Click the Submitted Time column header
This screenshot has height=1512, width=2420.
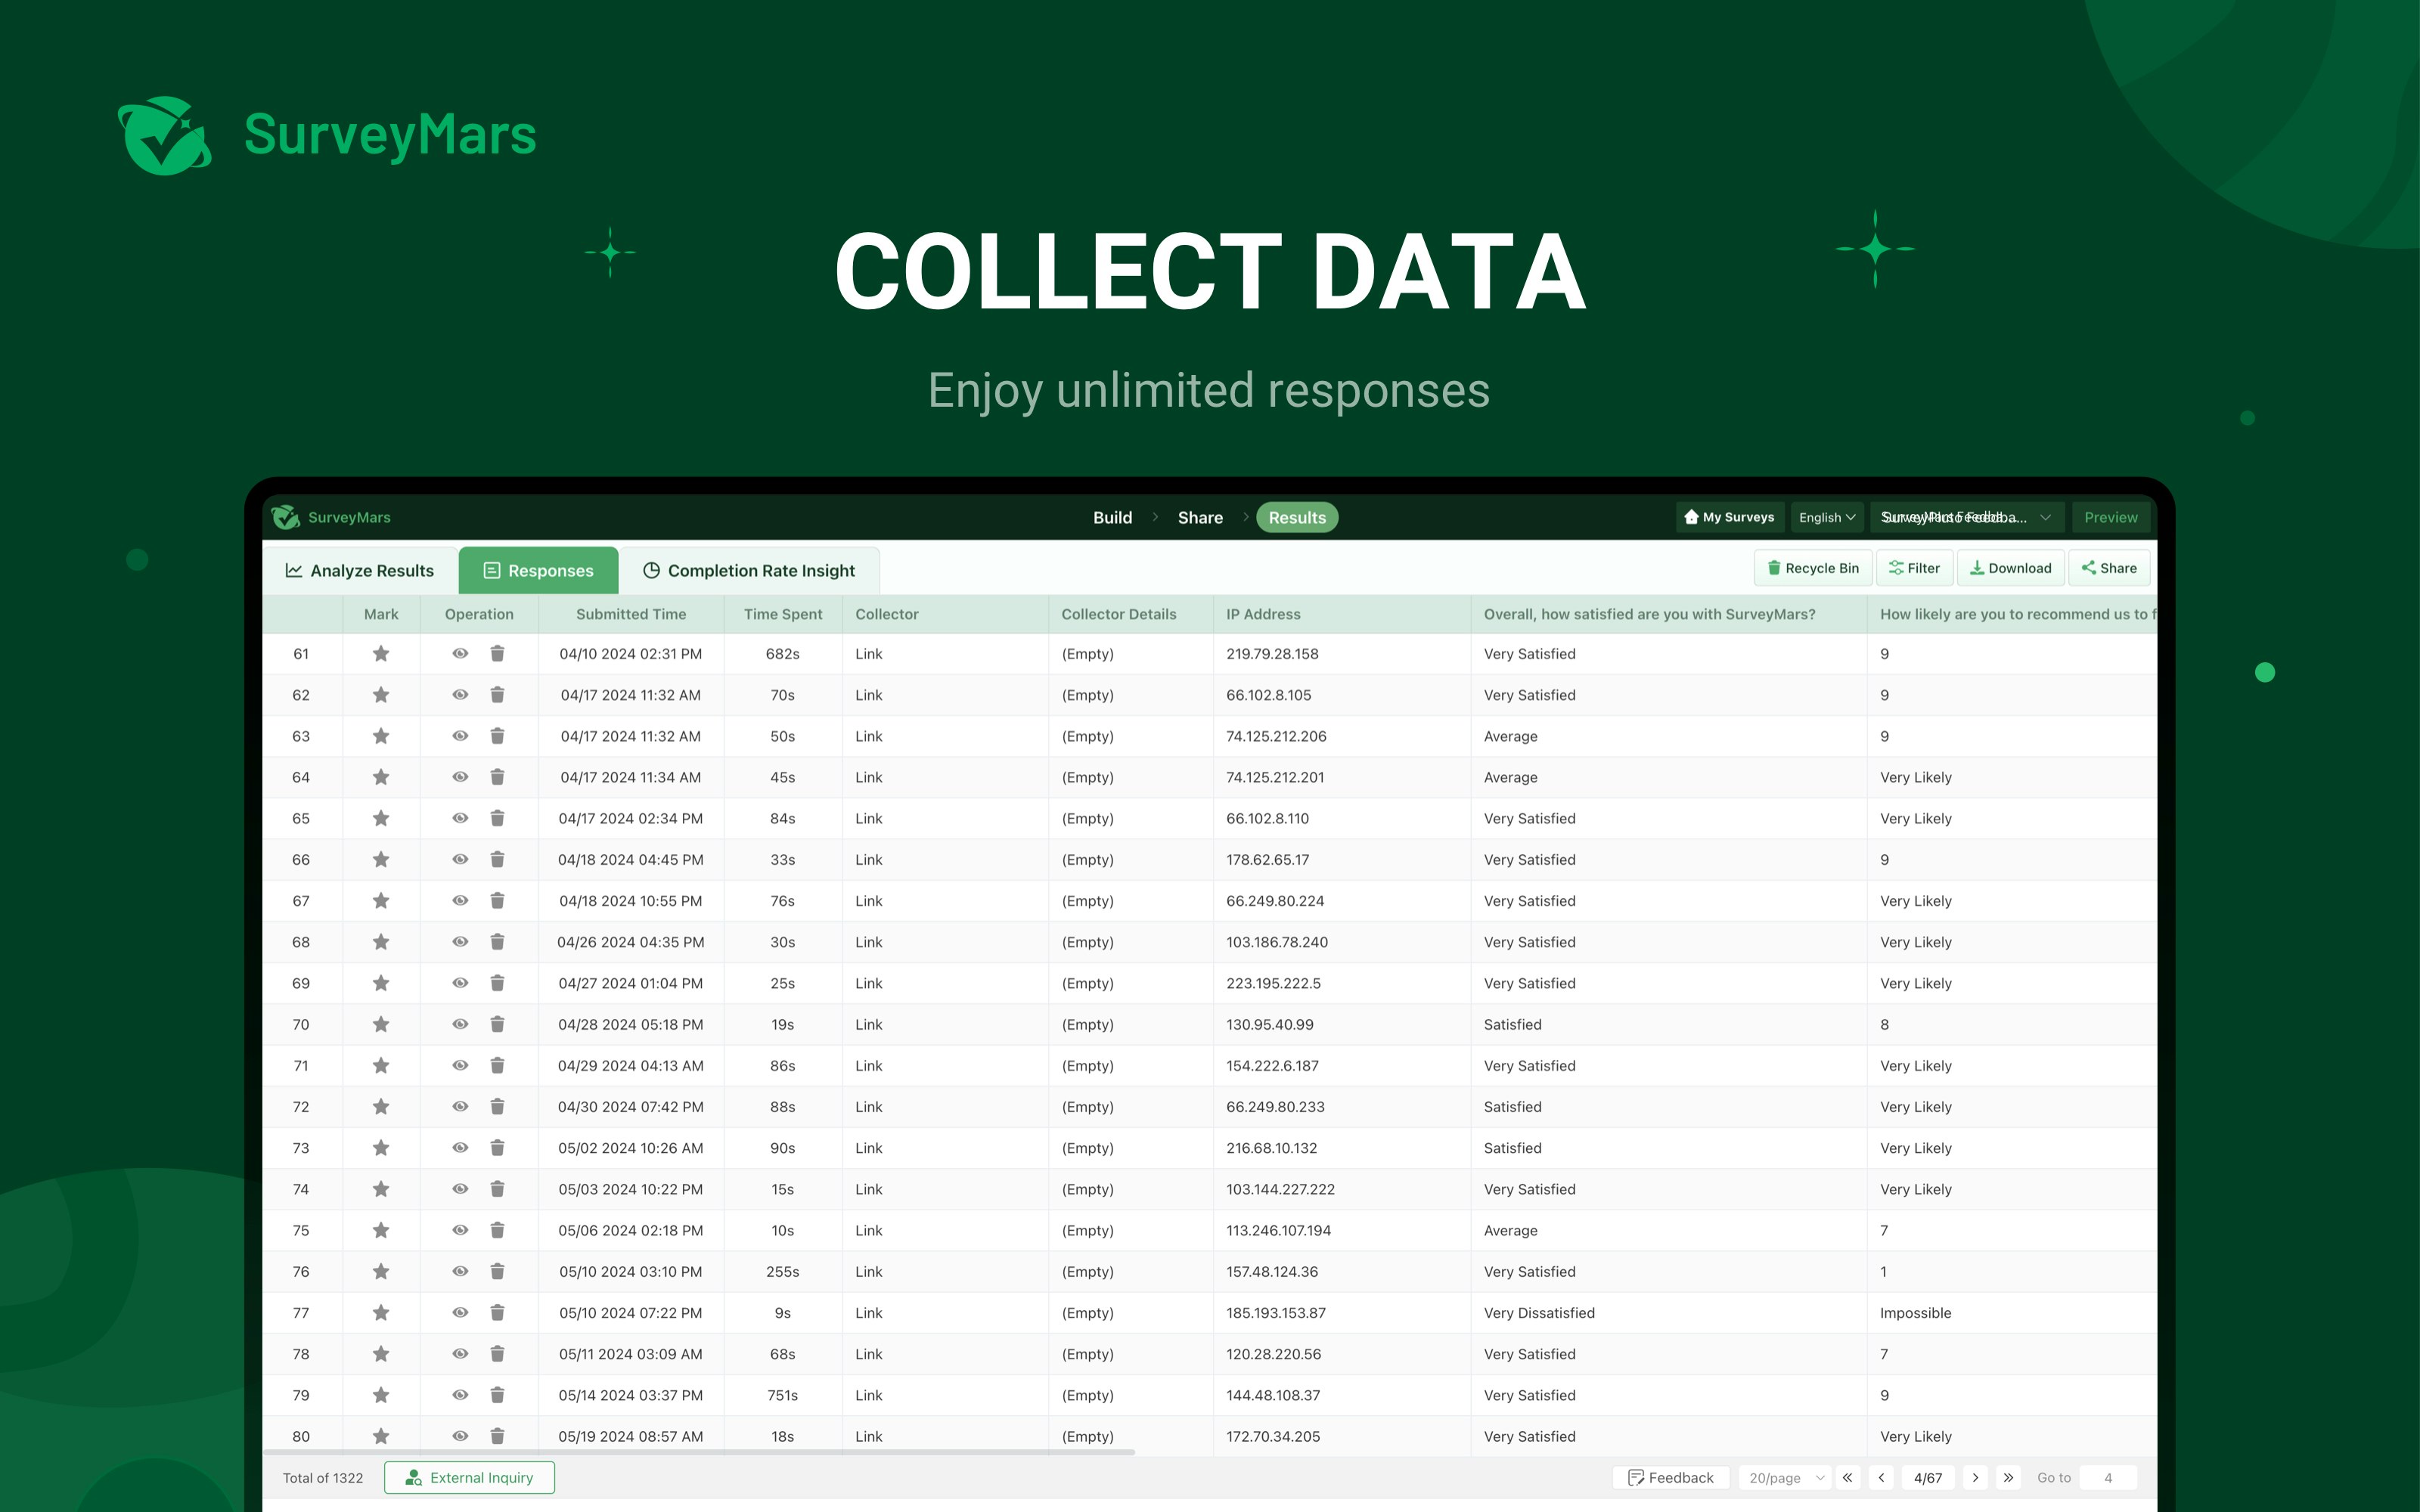click(631, 614)
